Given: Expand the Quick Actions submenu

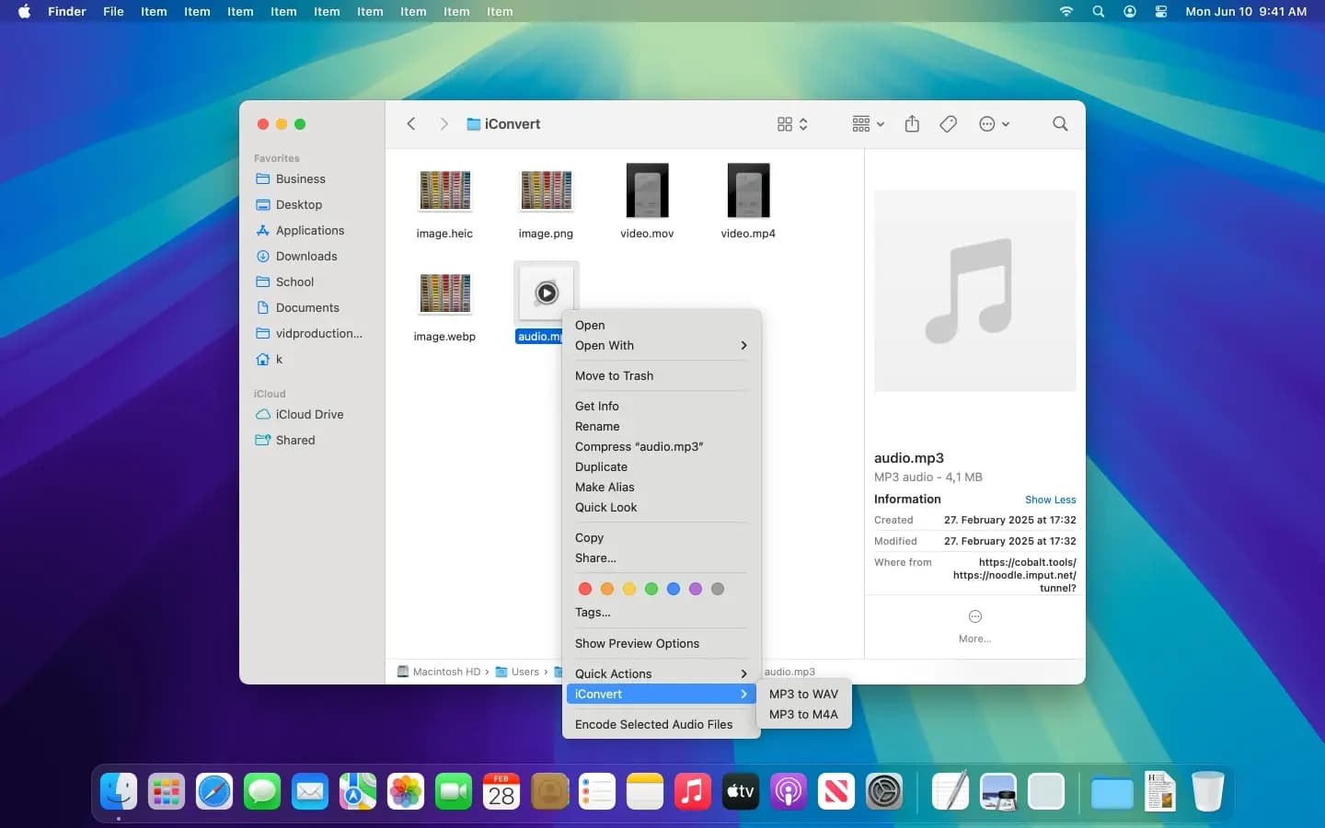Looking at the screenshot, I should click(x=662, y=674).
